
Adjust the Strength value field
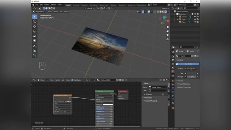[192, 77]
